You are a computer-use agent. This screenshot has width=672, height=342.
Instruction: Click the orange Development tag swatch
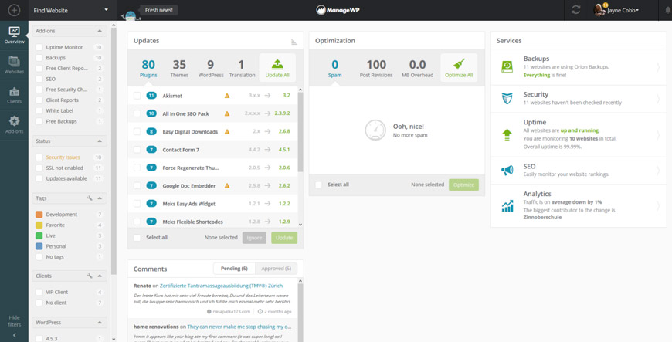[39, 215]
